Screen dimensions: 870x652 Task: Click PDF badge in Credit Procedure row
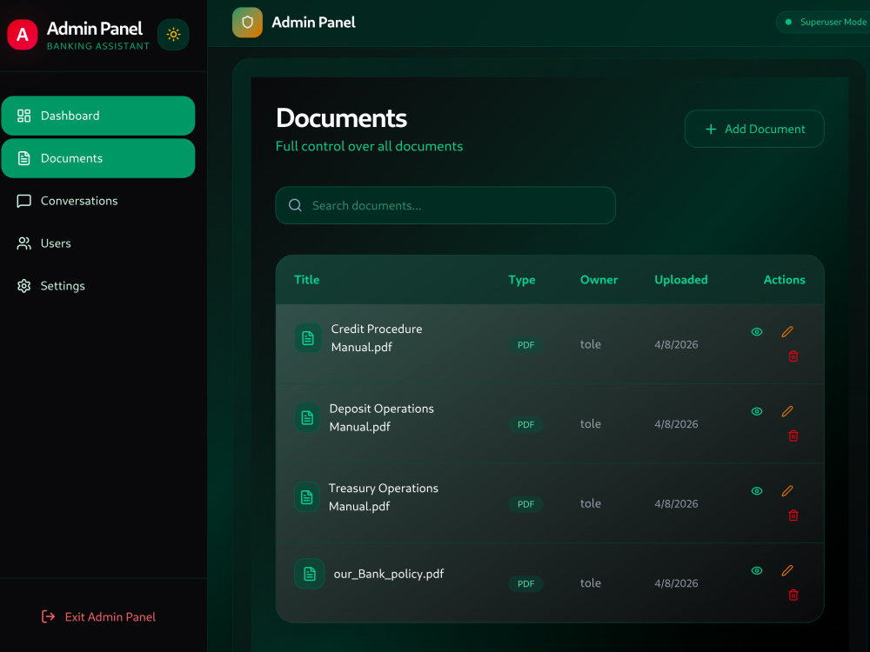click(525, 345)
